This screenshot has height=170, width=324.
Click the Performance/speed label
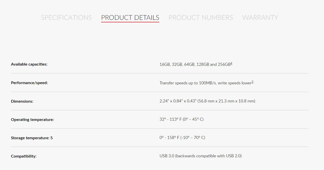[x=29, y=83]
